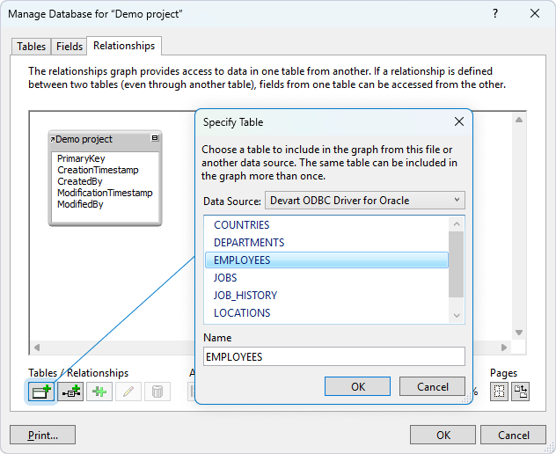
Task: Click the Name input field
Action: point(334,356)
